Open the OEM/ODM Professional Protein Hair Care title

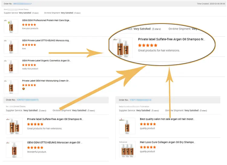pyautogui.click(x=46, y=21)
